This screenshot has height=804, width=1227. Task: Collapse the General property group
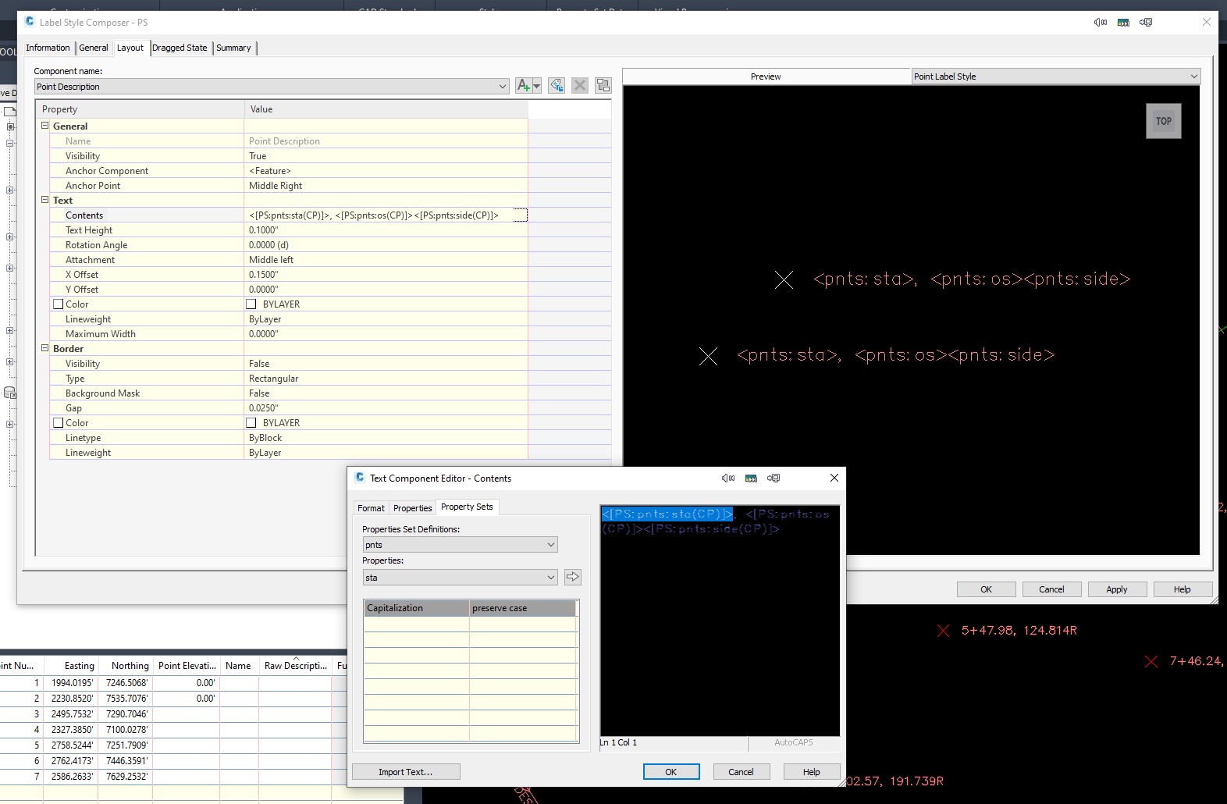45,126
